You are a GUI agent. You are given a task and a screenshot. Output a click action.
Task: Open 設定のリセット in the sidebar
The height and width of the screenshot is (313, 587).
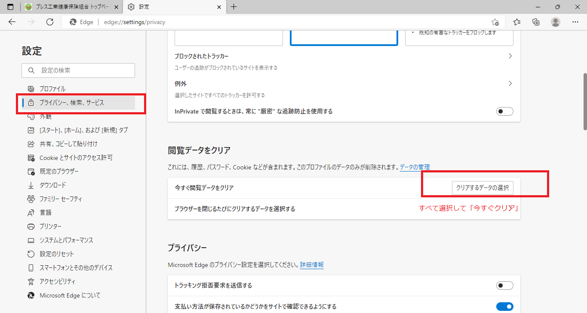[x=78, y=254]
